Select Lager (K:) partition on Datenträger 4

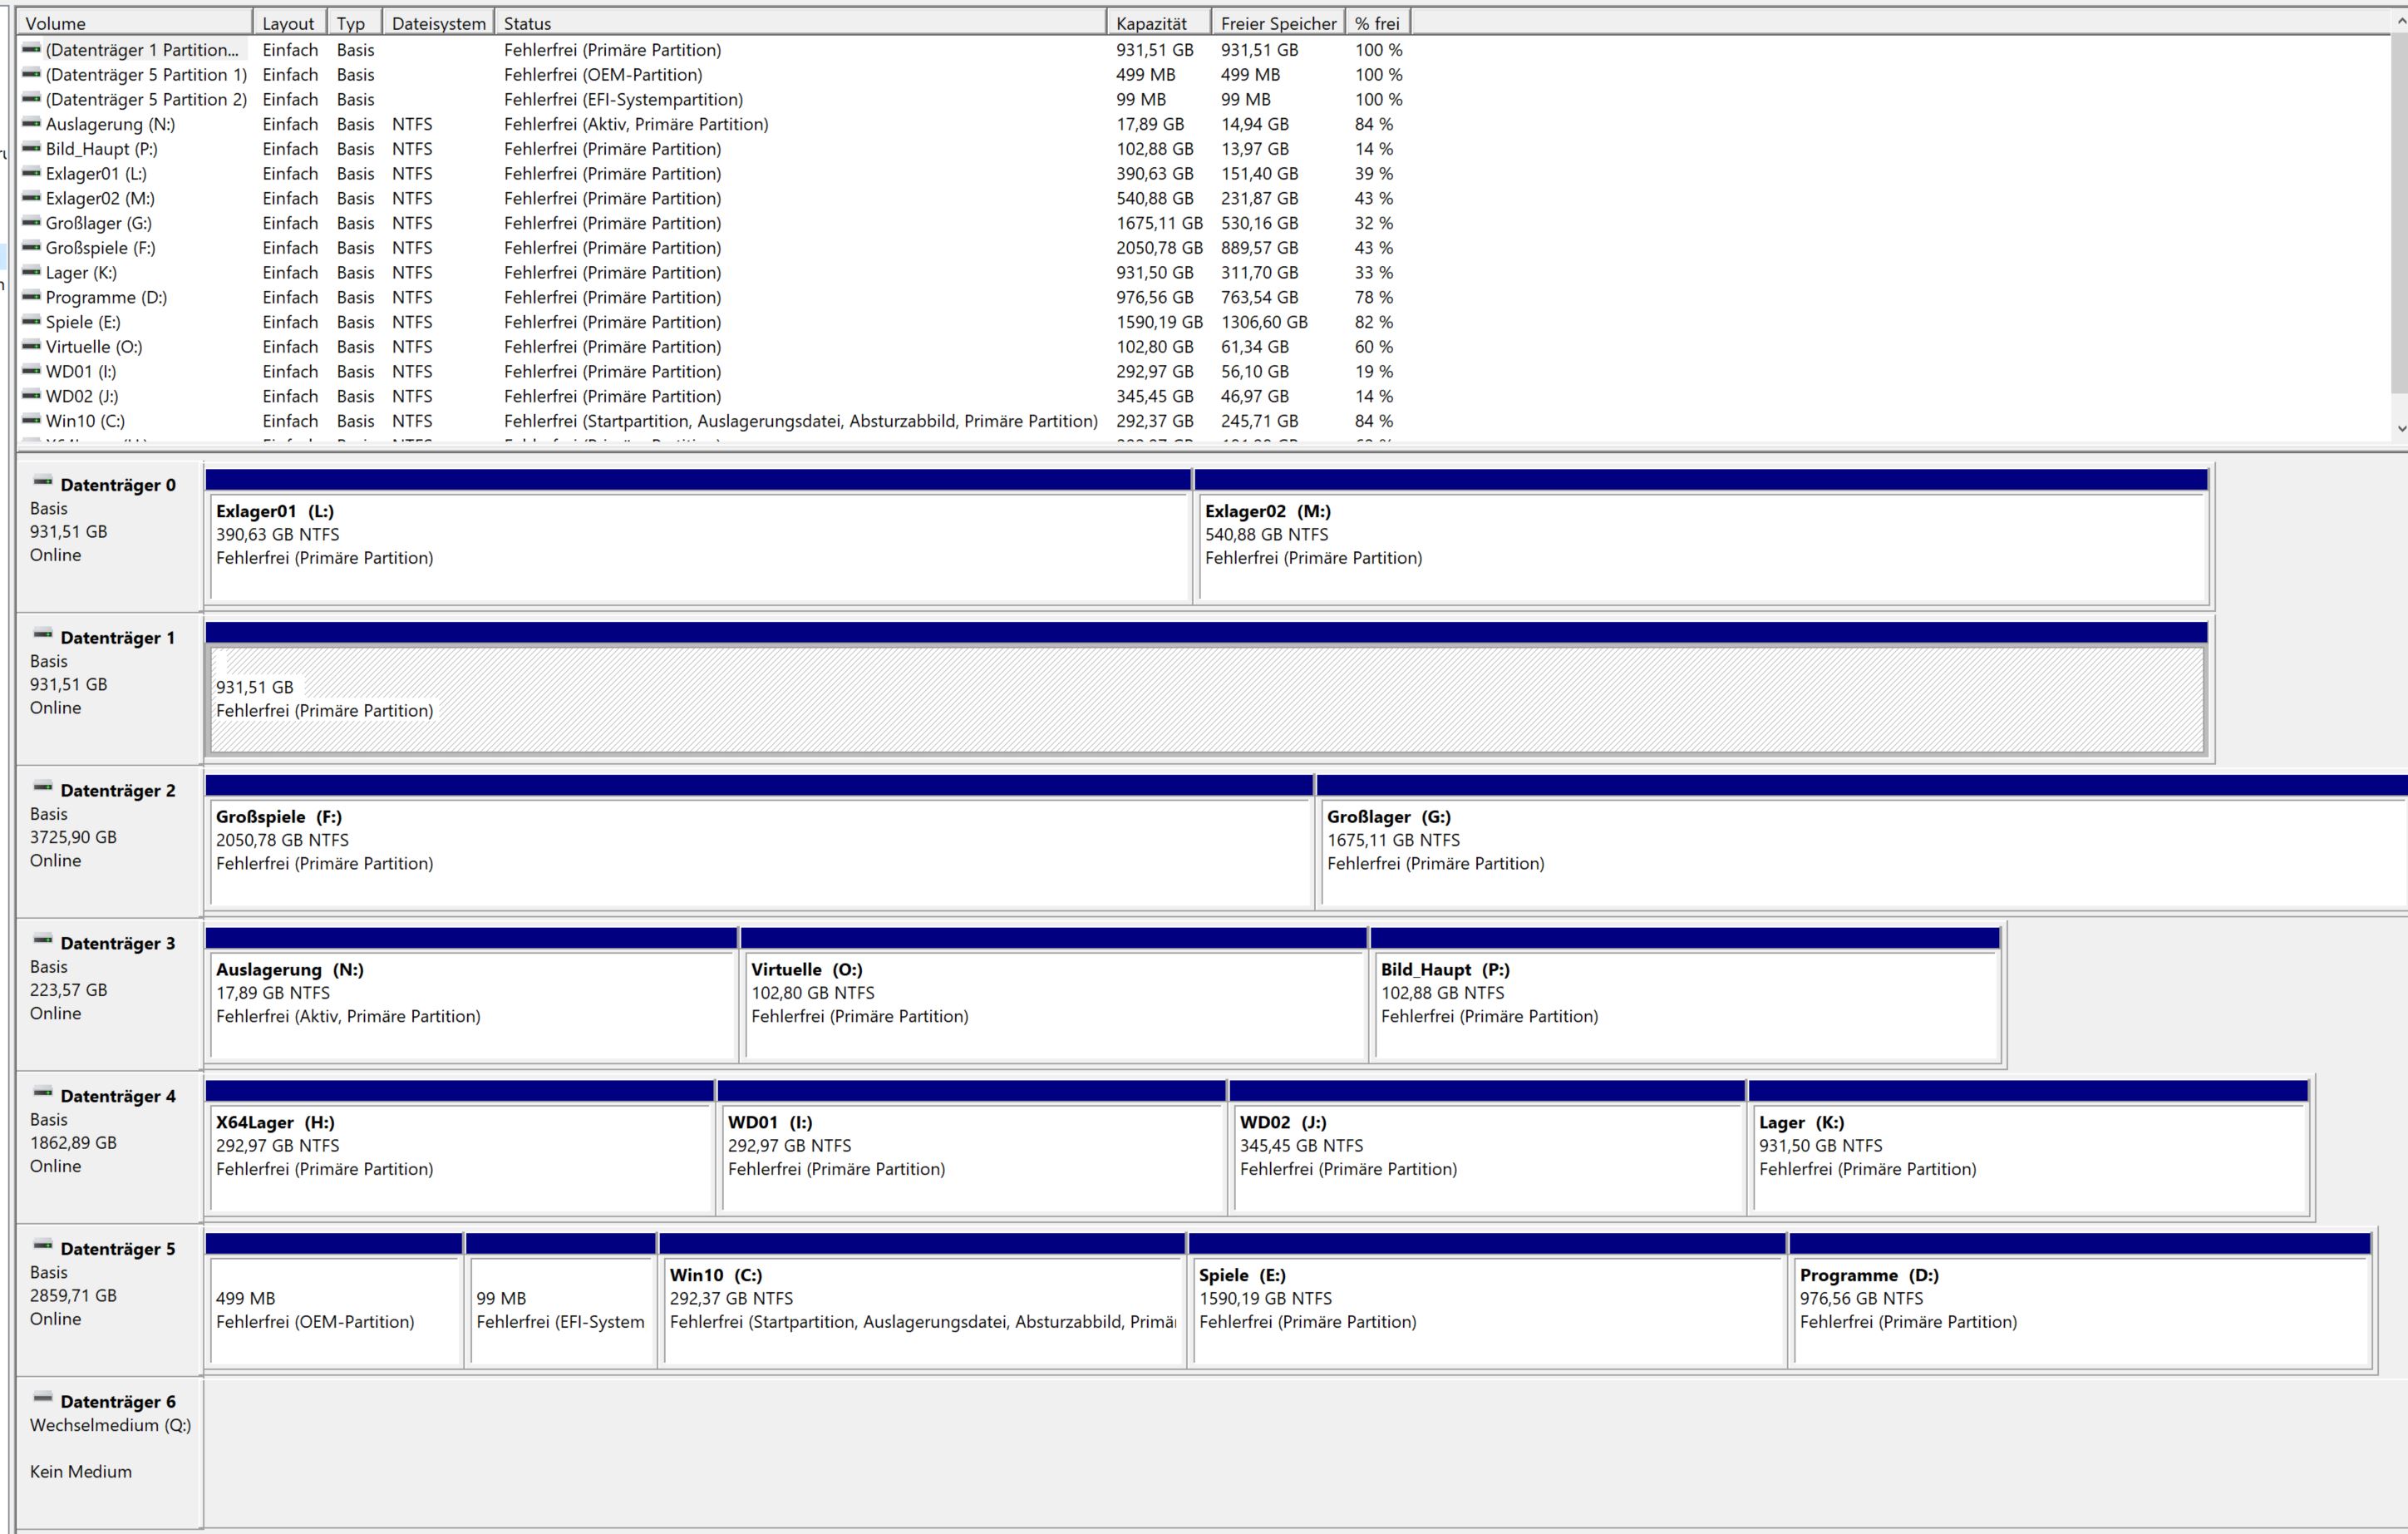point(2028,1160)
